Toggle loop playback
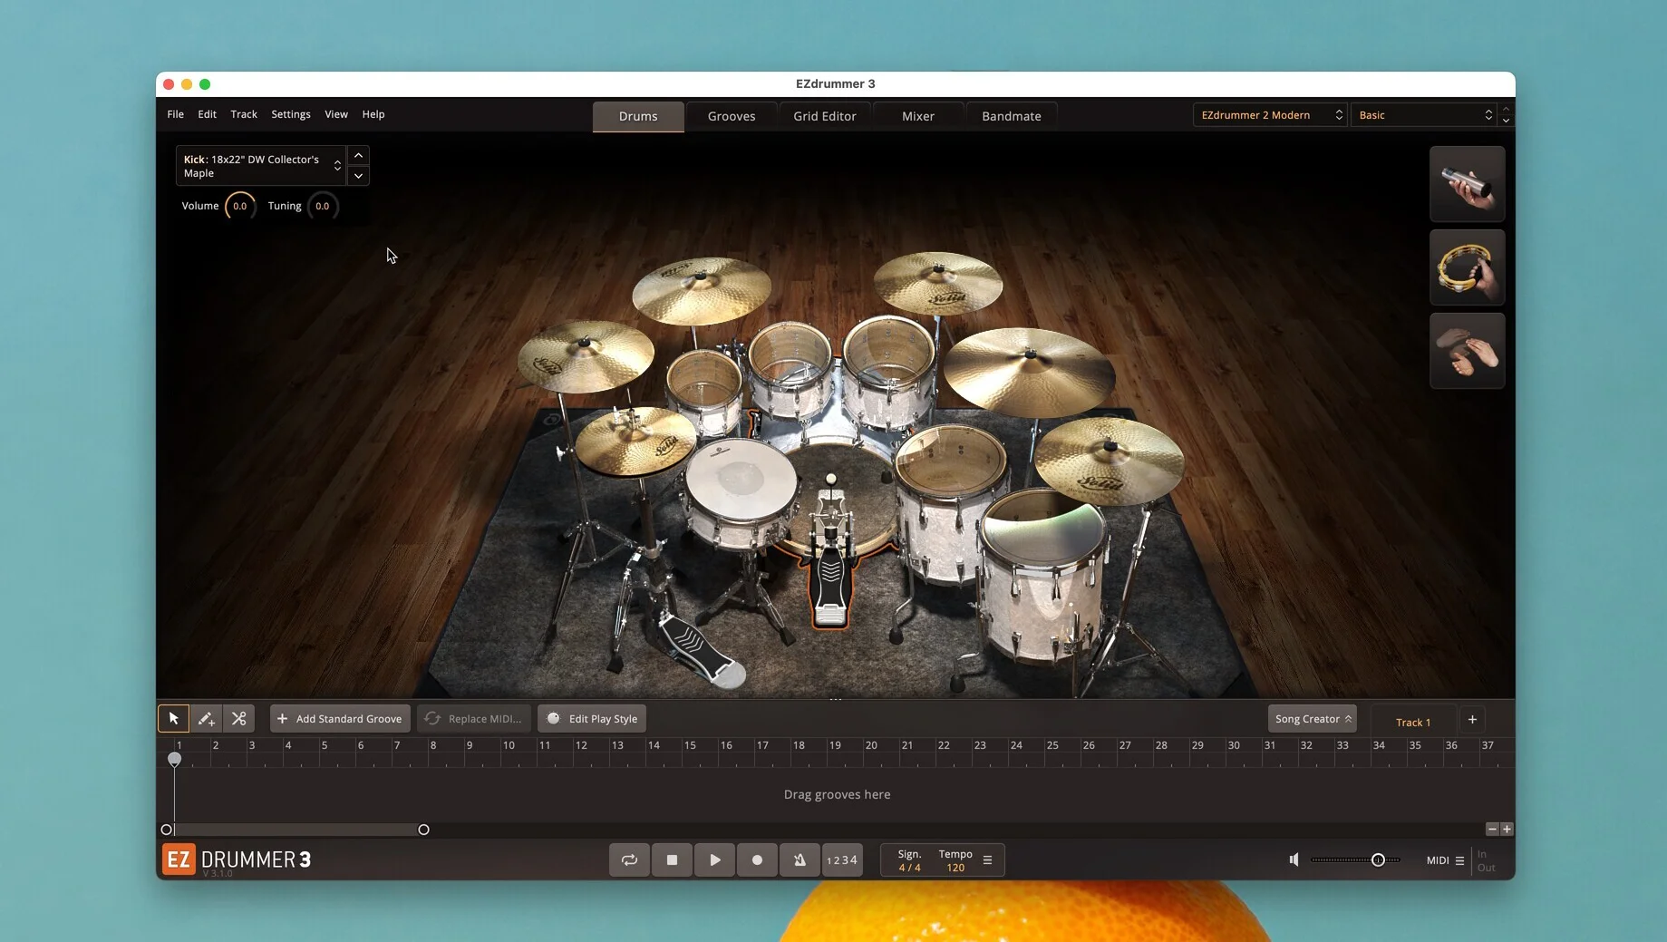The height and width of the screenshot is (942, 1667). (629, 860)
